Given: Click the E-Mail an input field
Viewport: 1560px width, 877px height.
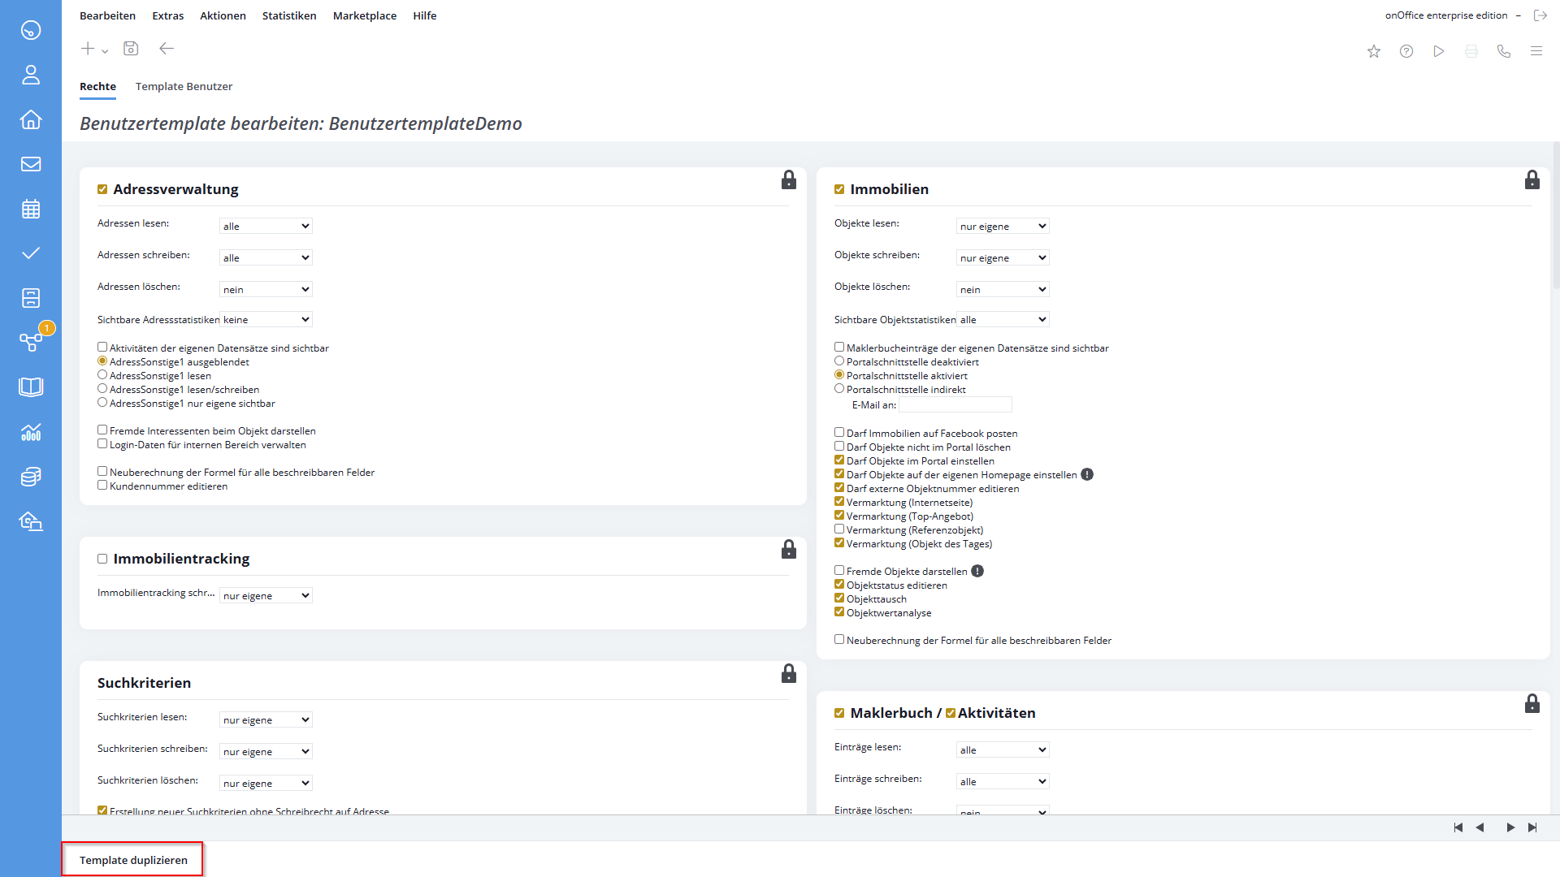Looking at the screenshot, I should tap(955, 404).
